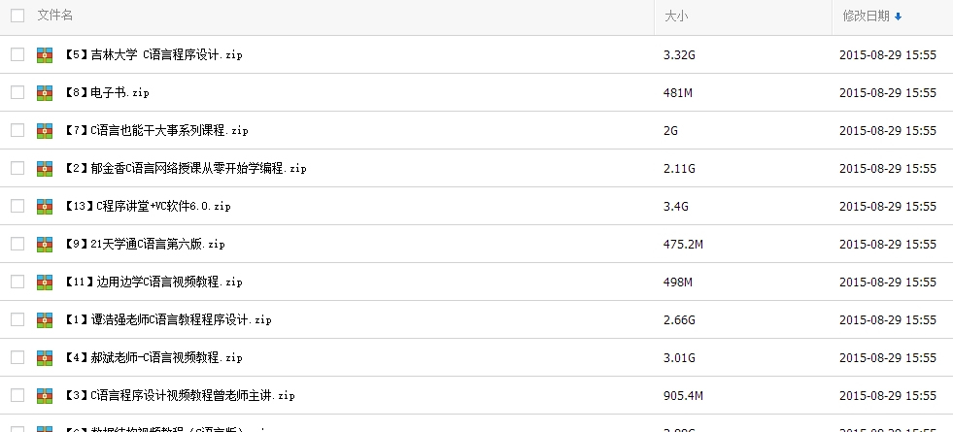Click zip icon beside 【8】电子书.zip
Viewport: 953px width, 432px height.
pos(45,93)
